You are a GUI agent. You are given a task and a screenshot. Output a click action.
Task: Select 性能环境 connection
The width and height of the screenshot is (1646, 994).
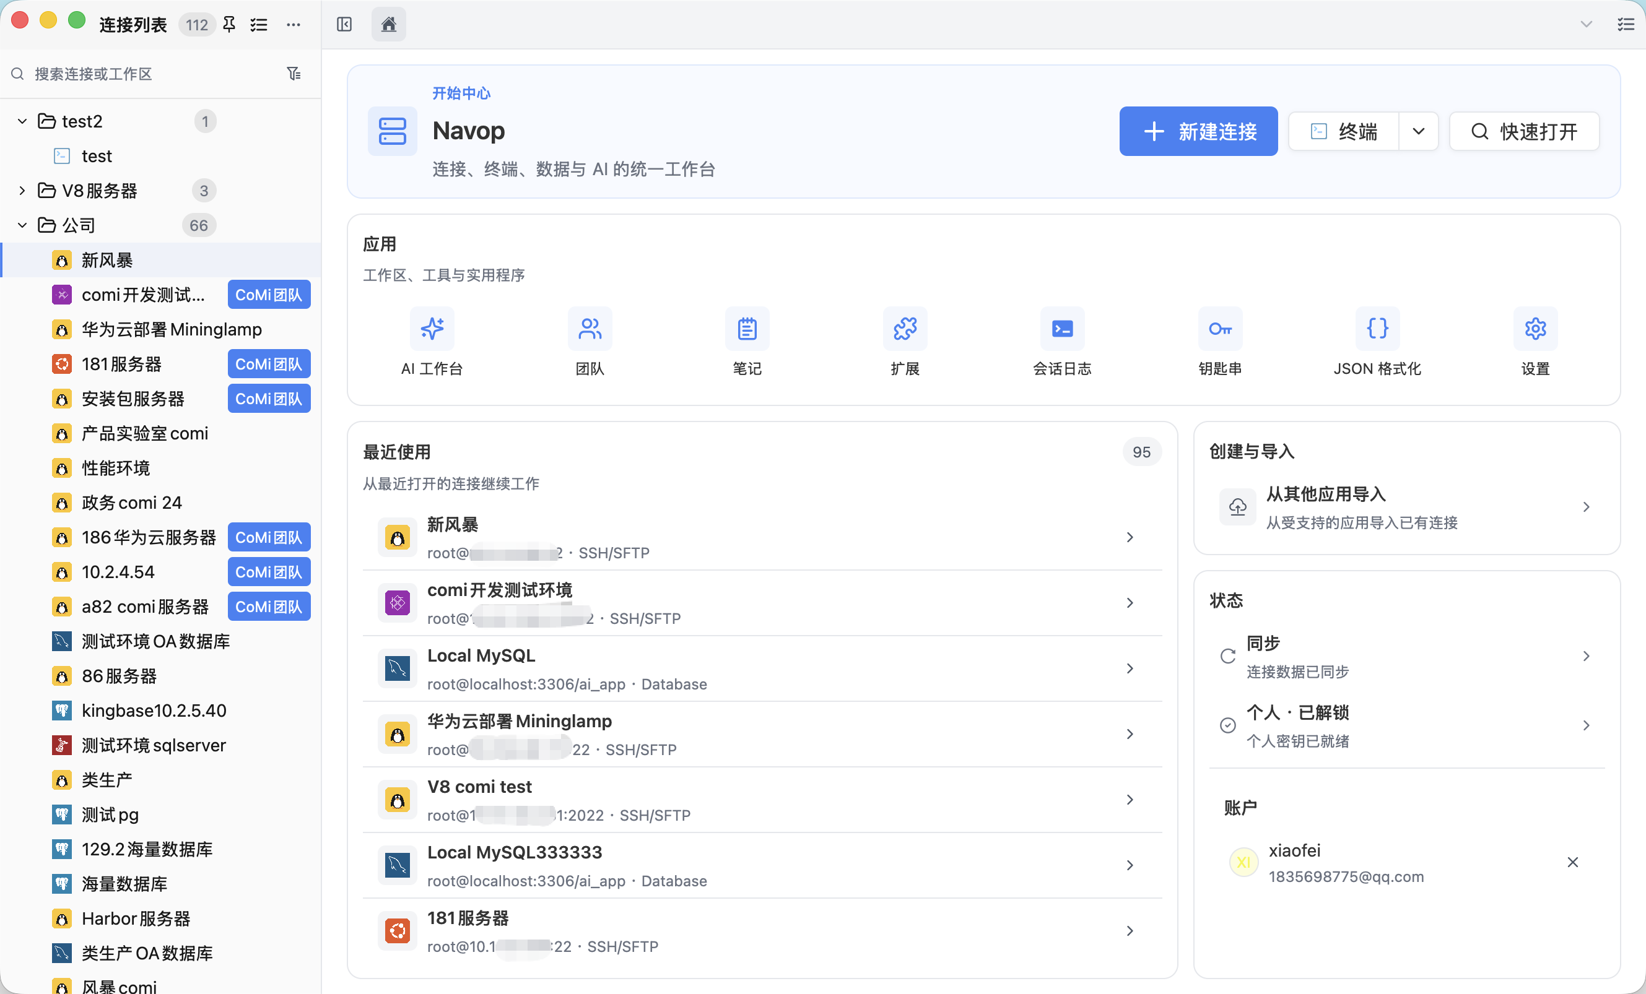[x=160, y=469]
